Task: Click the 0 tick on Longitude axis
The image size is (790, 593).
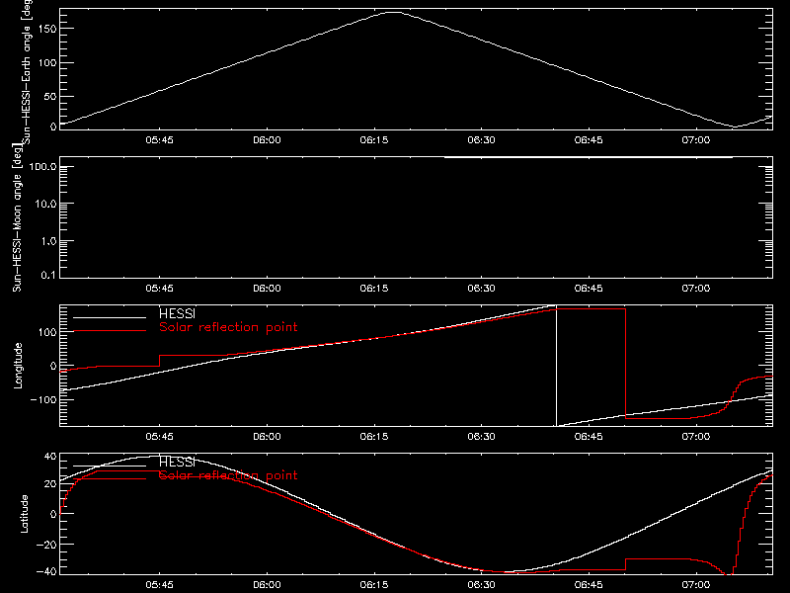Action: pos(53,366)
